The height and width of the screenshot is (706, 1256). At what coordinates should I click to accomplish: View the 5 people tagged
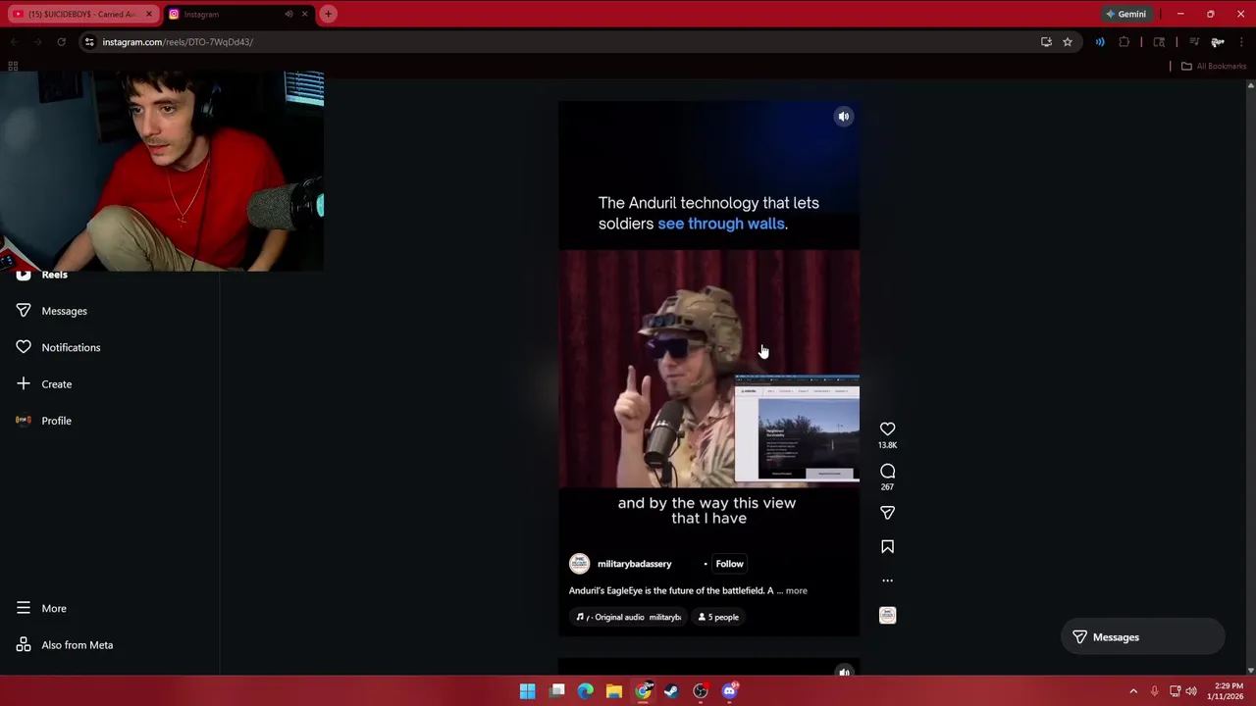click(718, 617)
